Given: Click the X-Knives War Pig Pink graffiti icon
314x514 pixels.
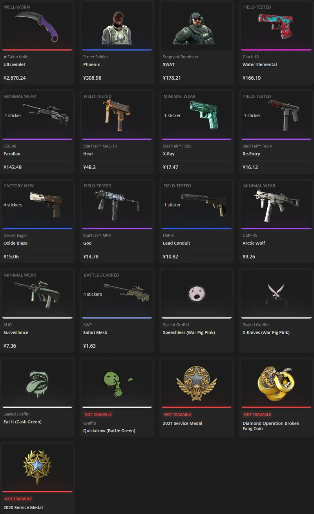Looking at the screenshot, I should tap(276, 294).
